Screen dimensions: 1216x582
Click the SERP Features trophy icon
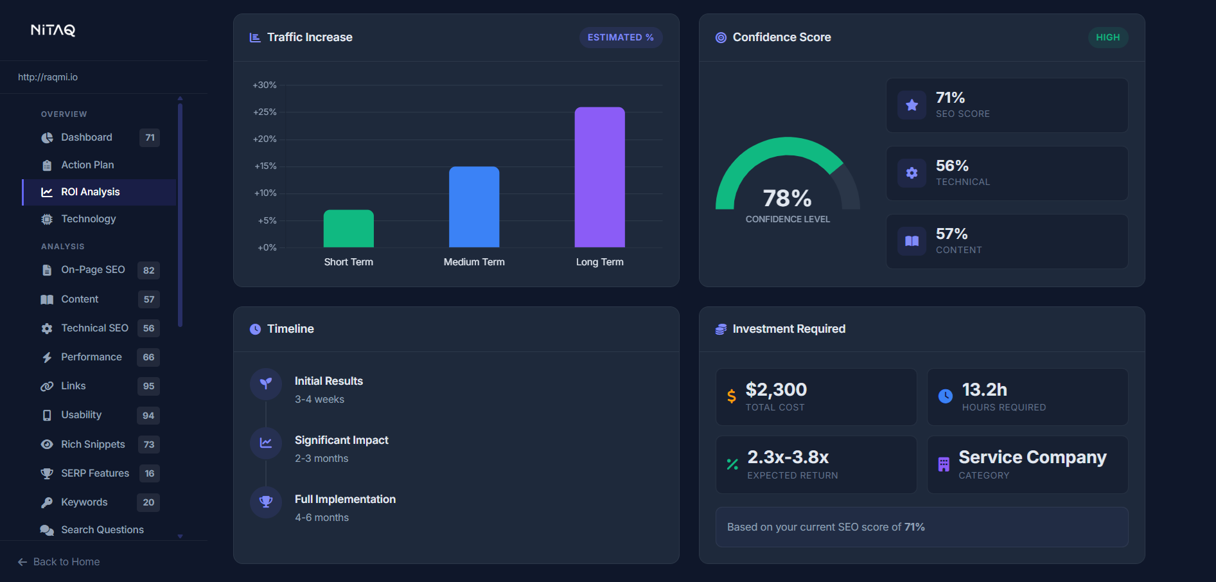tap(47, 473)
